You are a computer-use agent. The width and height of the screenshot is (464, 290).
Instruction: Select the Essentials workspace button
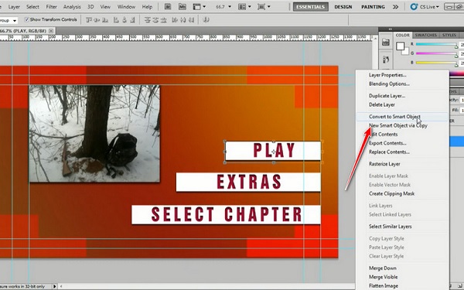click(310, 6)
